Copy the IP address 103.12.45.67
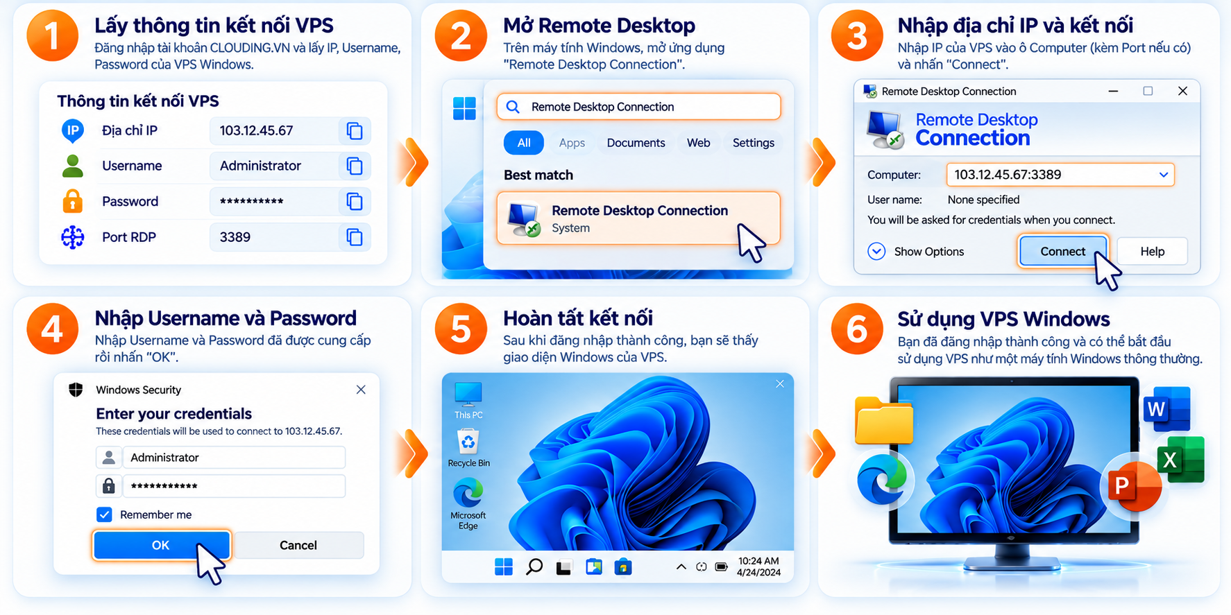 (x=355, y=130)
